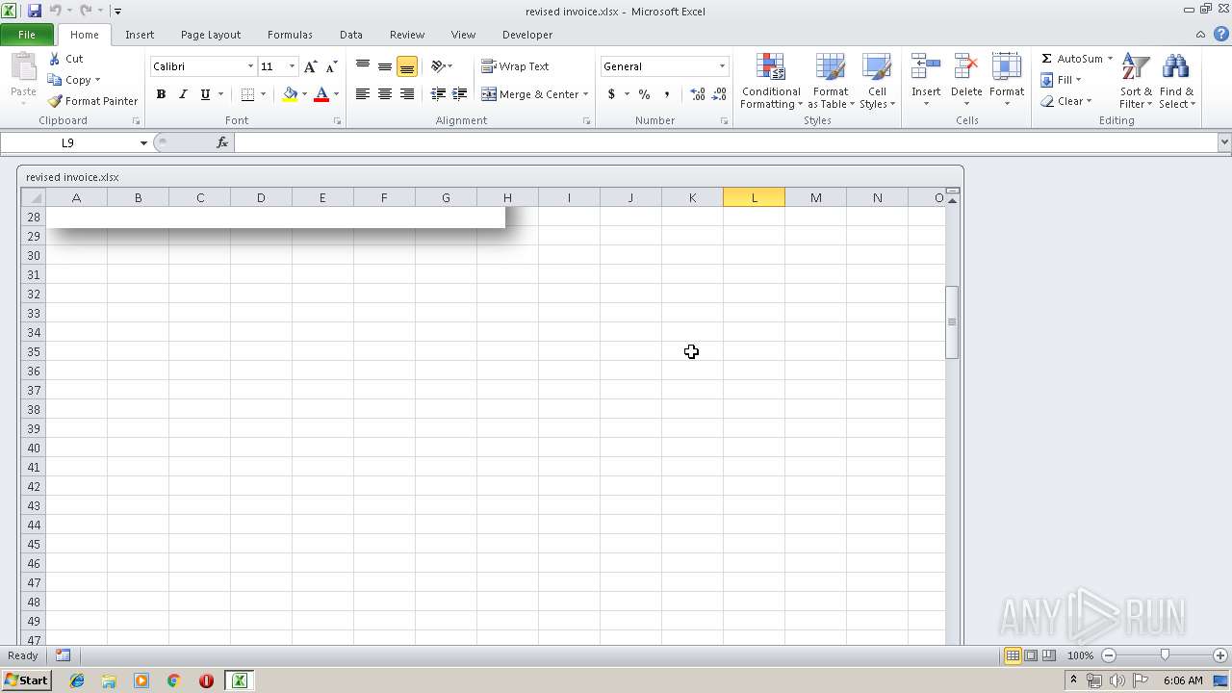Apply Accounting dollar number format

611,94
